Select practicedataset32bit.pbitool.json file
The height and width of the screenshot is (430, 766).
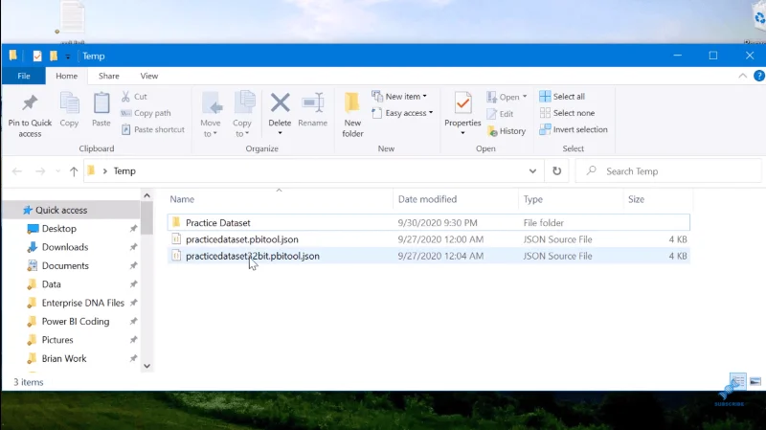point(428,256)
